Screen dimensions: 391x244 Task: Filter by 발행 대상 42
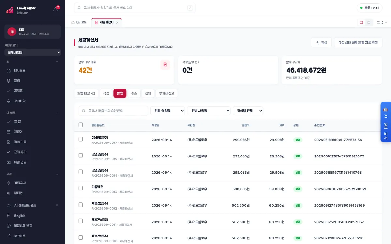pos(86,93)
